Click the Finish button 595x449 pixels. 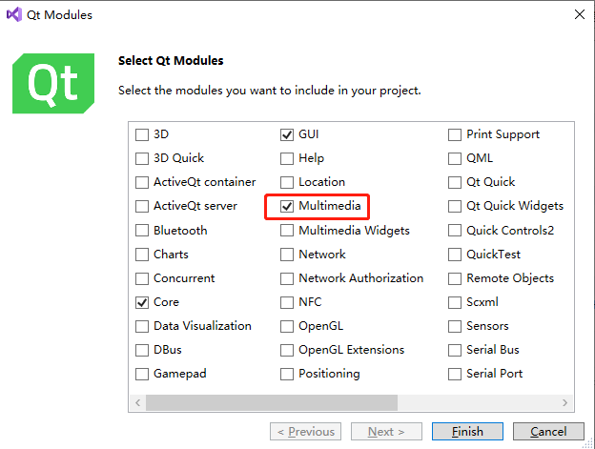pos(467,432)
